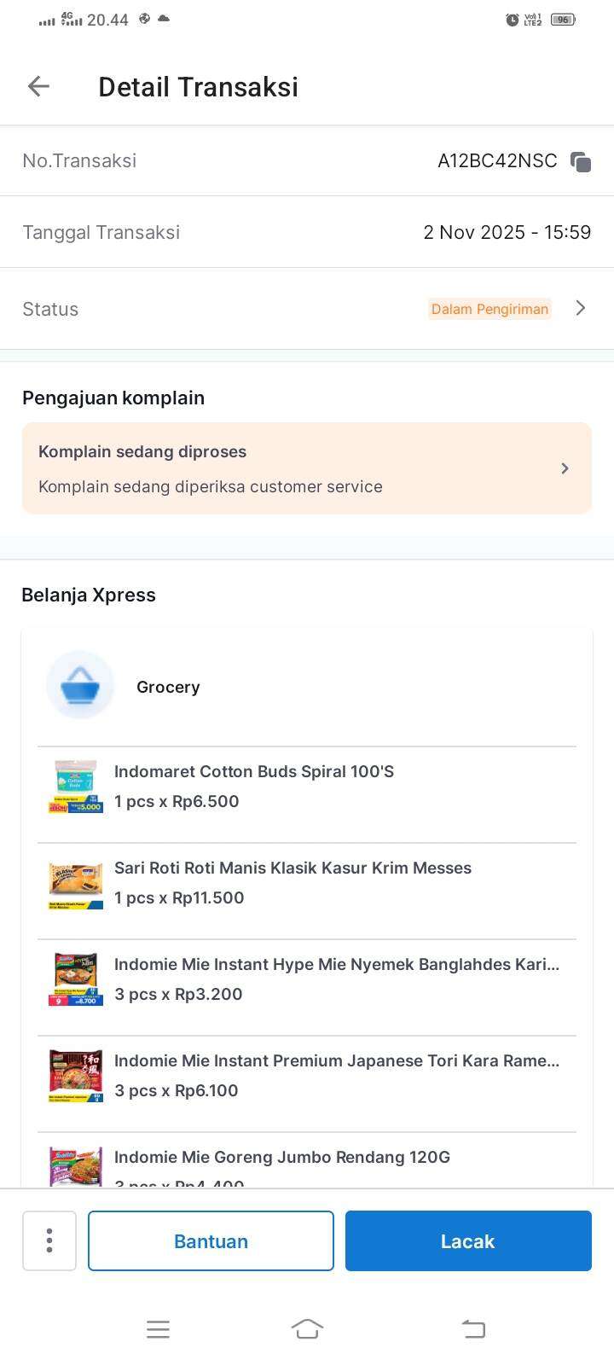This screenshot has height=1365, width=614.
Task: Select Sari Roti Kasur Krim Messes item
Action: [293, 868]
